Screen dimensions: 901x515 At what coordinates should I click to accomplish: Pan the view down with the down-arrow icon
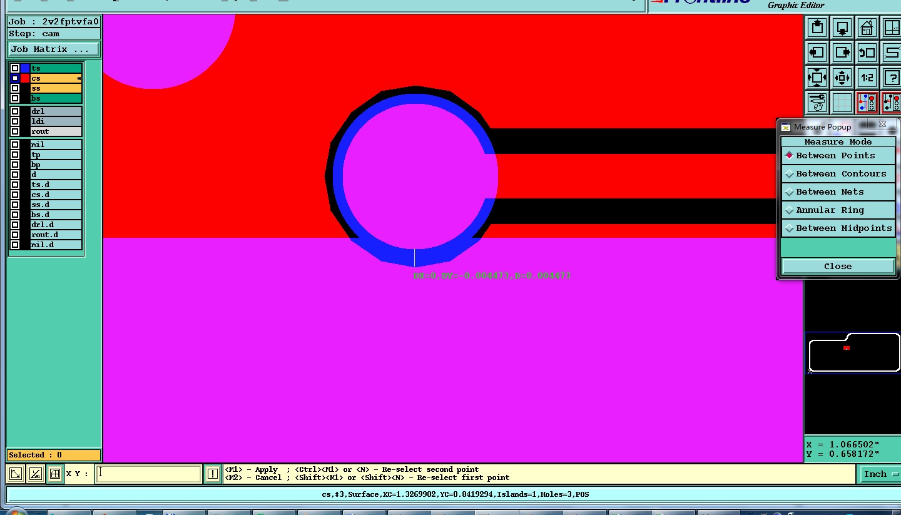point(842,28)
